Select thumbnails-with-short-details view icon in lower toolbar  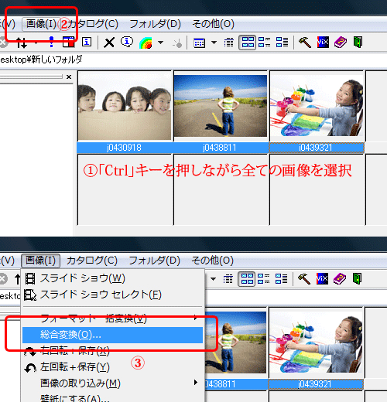(263, 279)
